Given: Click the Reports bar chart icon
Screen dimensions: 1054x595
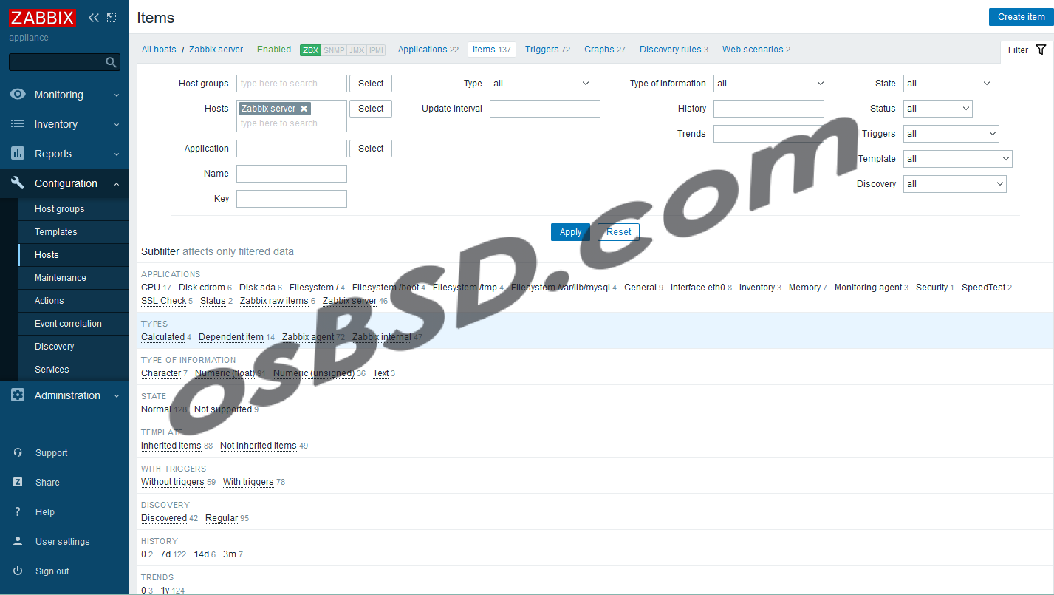Looking at the screenshot, I should point(18,154).
